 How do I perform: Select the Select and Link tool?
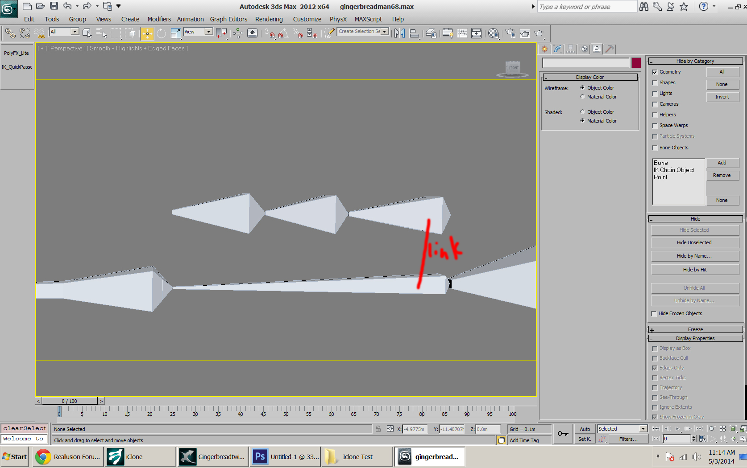[10, 33]
